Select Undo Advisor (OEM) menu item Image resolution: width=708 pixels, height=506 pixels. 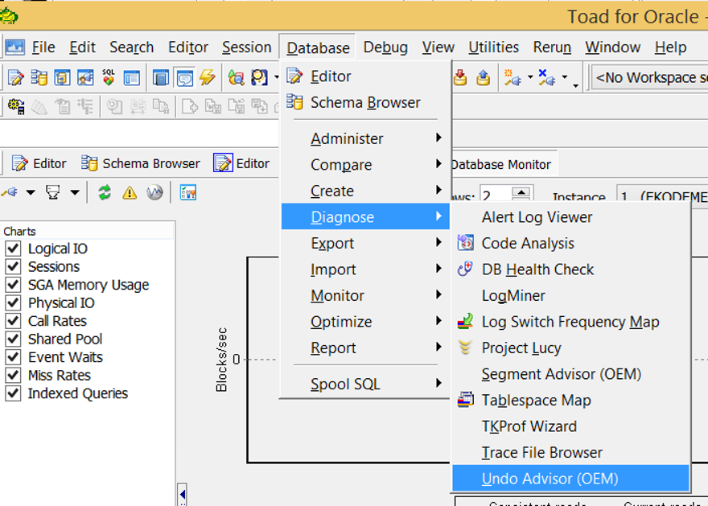pos(570,479)
